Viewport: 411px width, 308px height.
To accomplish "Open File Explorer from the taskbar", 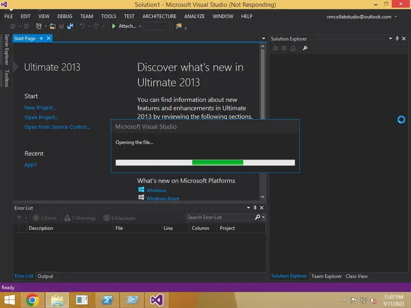I will pyautogui.click(x=57, y=300).
